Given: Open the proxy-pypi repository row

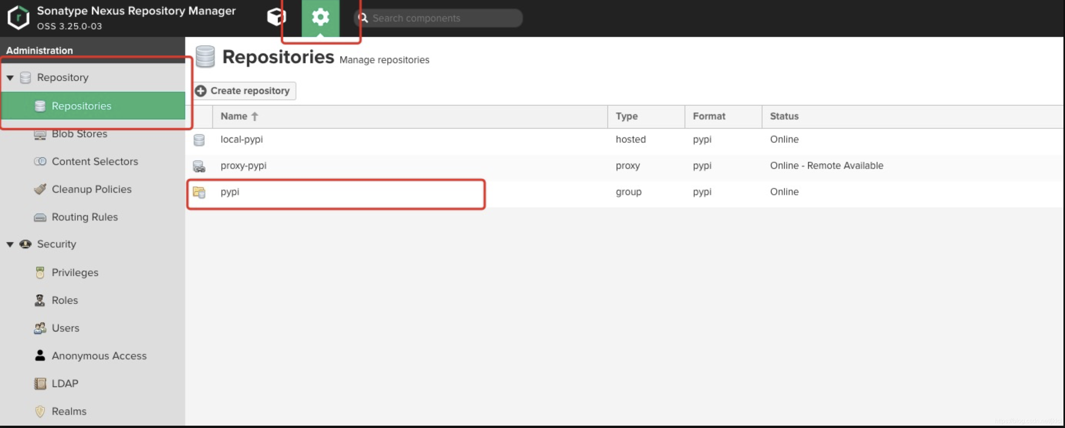Looking at the screenshot, I should [244, 166].
